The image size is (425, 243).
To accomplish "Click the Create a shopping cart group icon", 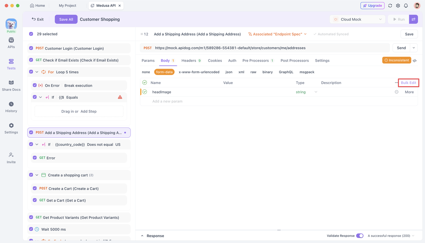I will click(x=43, y=175).
